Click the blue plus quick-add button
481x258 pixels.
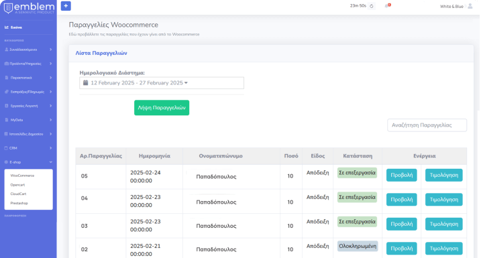coord(66,6)
